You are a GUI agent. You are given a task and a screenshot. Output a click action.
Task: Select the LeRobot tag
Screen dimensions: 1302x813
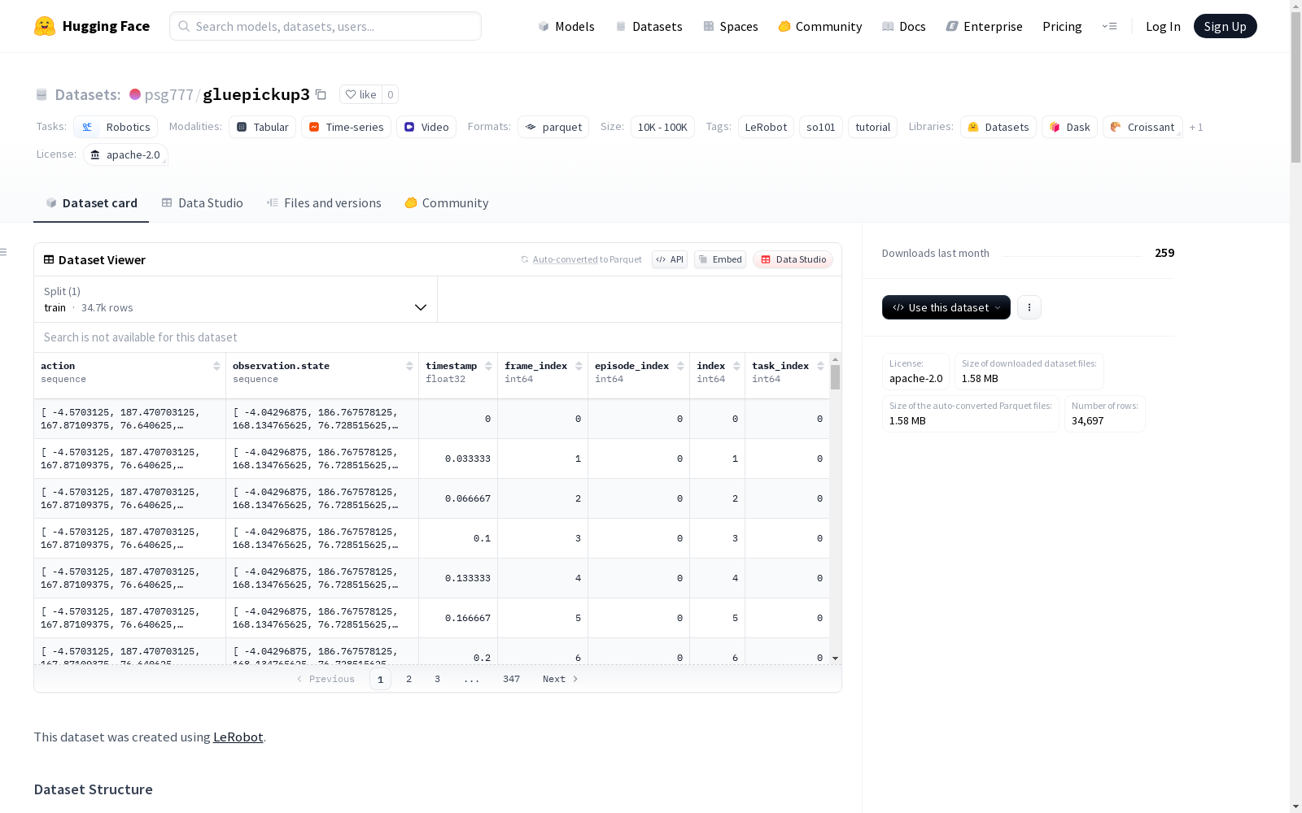click(766, 127)
